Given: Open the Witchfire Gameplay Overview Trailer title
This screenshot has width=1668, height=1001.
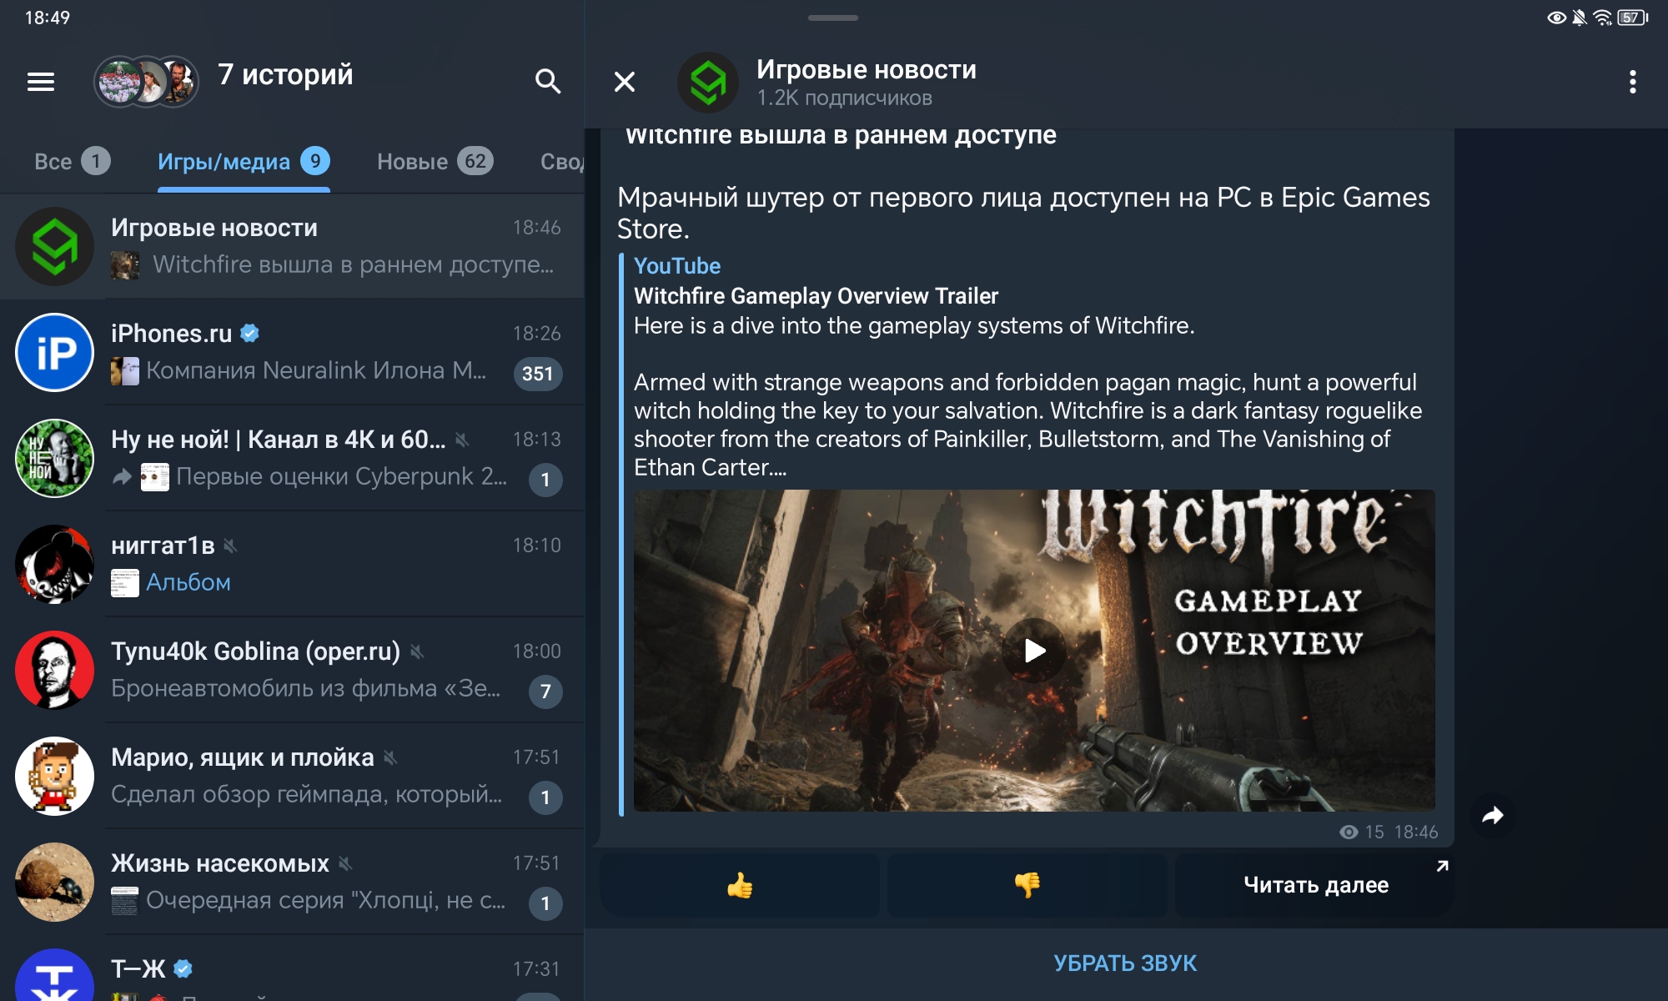Looking at the screenshot, I should (816, 296).
